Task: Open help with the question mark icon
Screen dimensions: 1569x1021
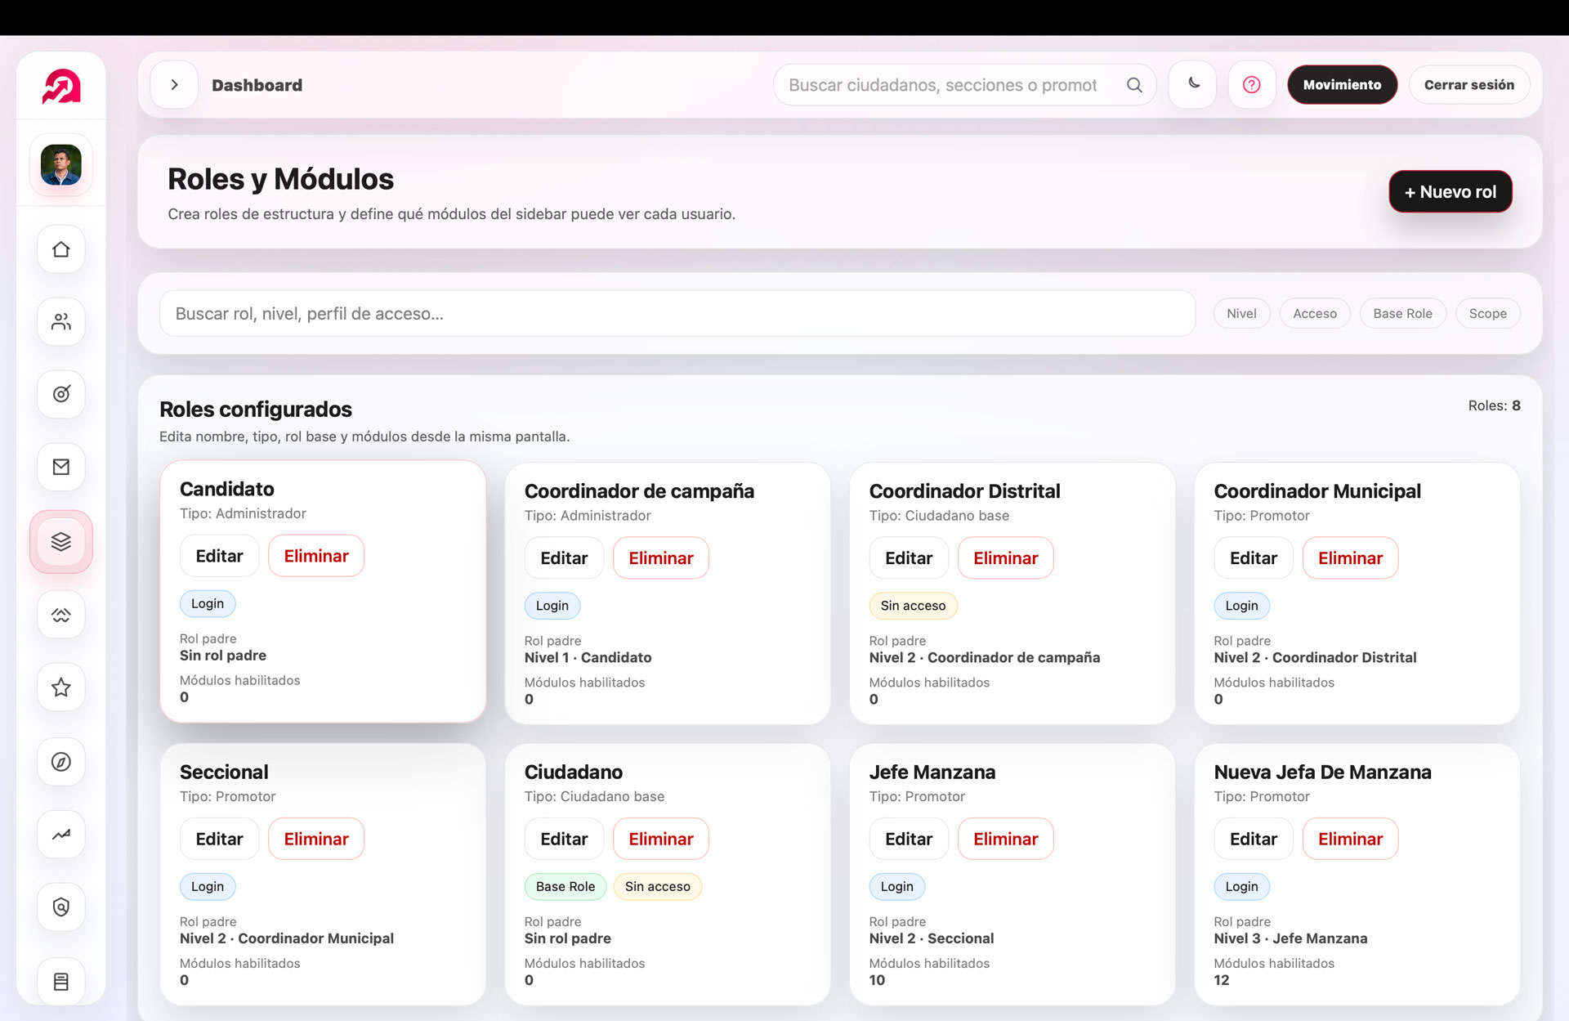Action: (x=1252, y=85)
